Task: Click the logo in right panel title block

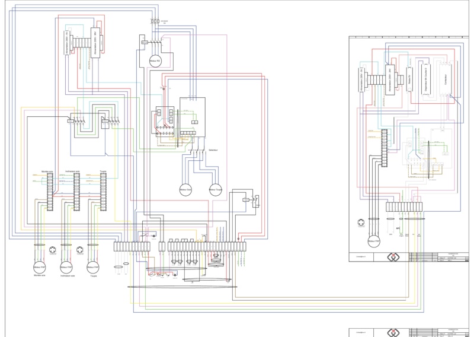Action: pos(393,257)
